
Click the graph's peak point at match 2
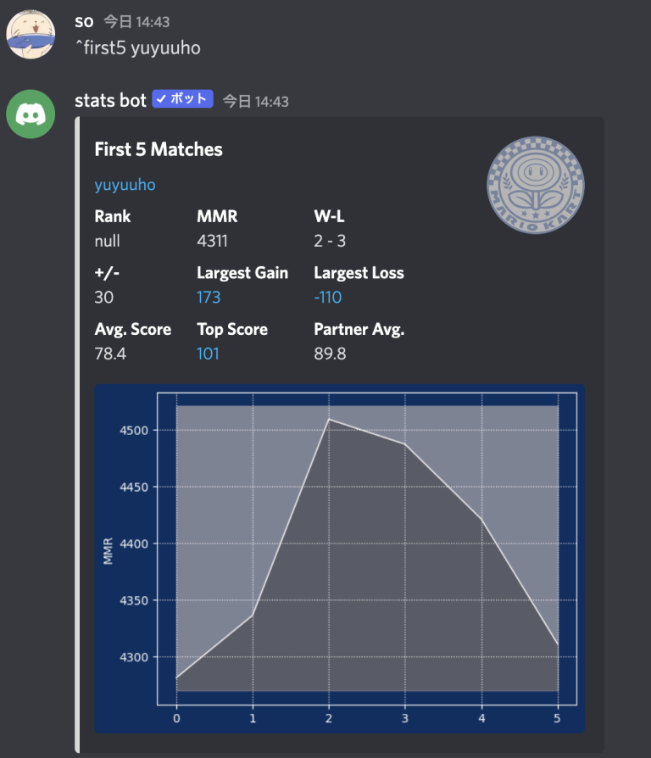click(x=329, y=420)
